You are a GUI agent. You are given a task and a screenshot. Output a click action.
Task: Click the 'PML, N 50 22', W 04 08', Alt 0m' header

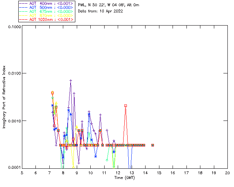[x=109, y=5]
